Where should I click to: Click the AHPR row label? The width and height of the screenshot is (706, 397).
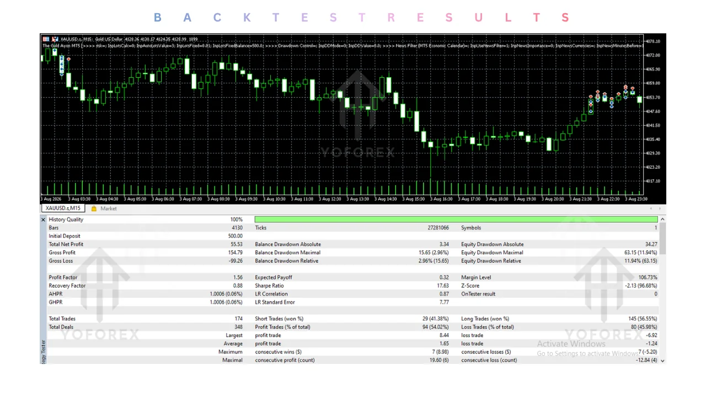pyautogui.click(x=55, y=294)
